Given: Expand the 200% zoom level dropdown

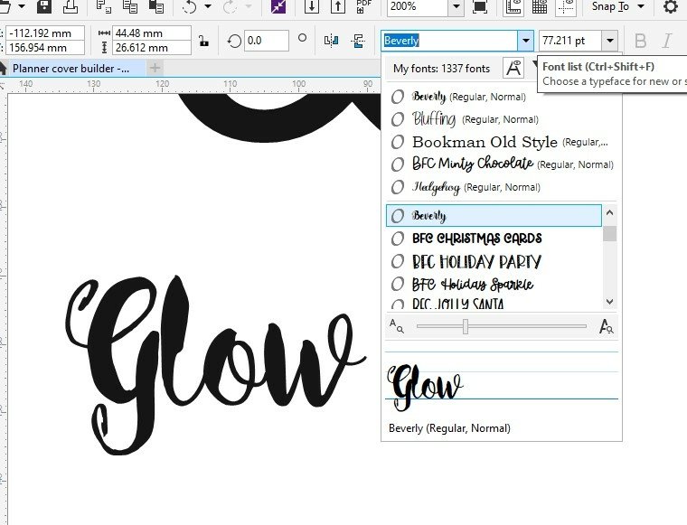Looking at the screenshot, I should (456, 7).
